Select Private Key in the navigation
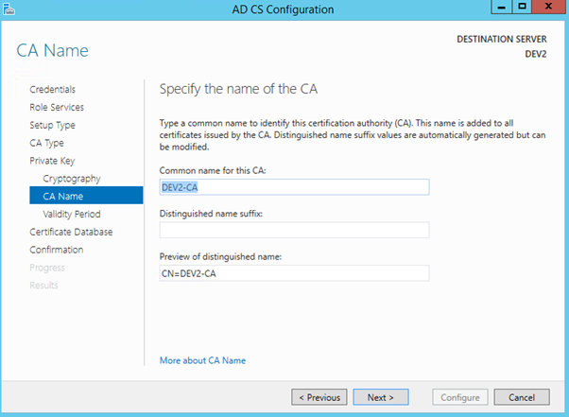The height and width of the screenshot is (417, 569). click(51, 162)
